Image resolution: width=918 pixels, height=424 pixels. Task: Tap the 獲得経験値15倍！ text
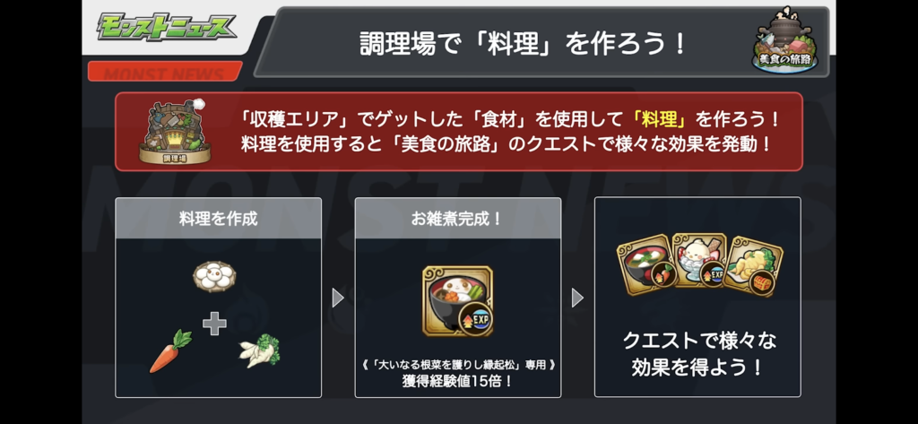458,381
